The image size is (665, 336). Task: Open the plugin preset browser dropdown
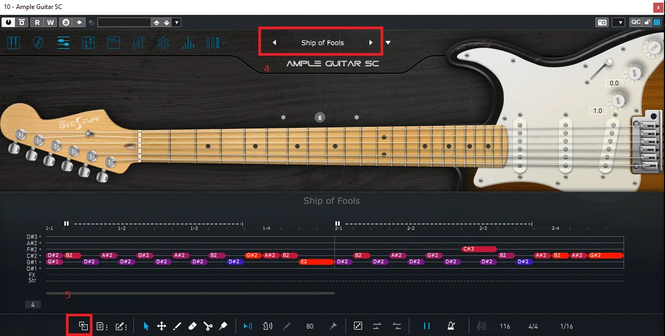(177, 22)
